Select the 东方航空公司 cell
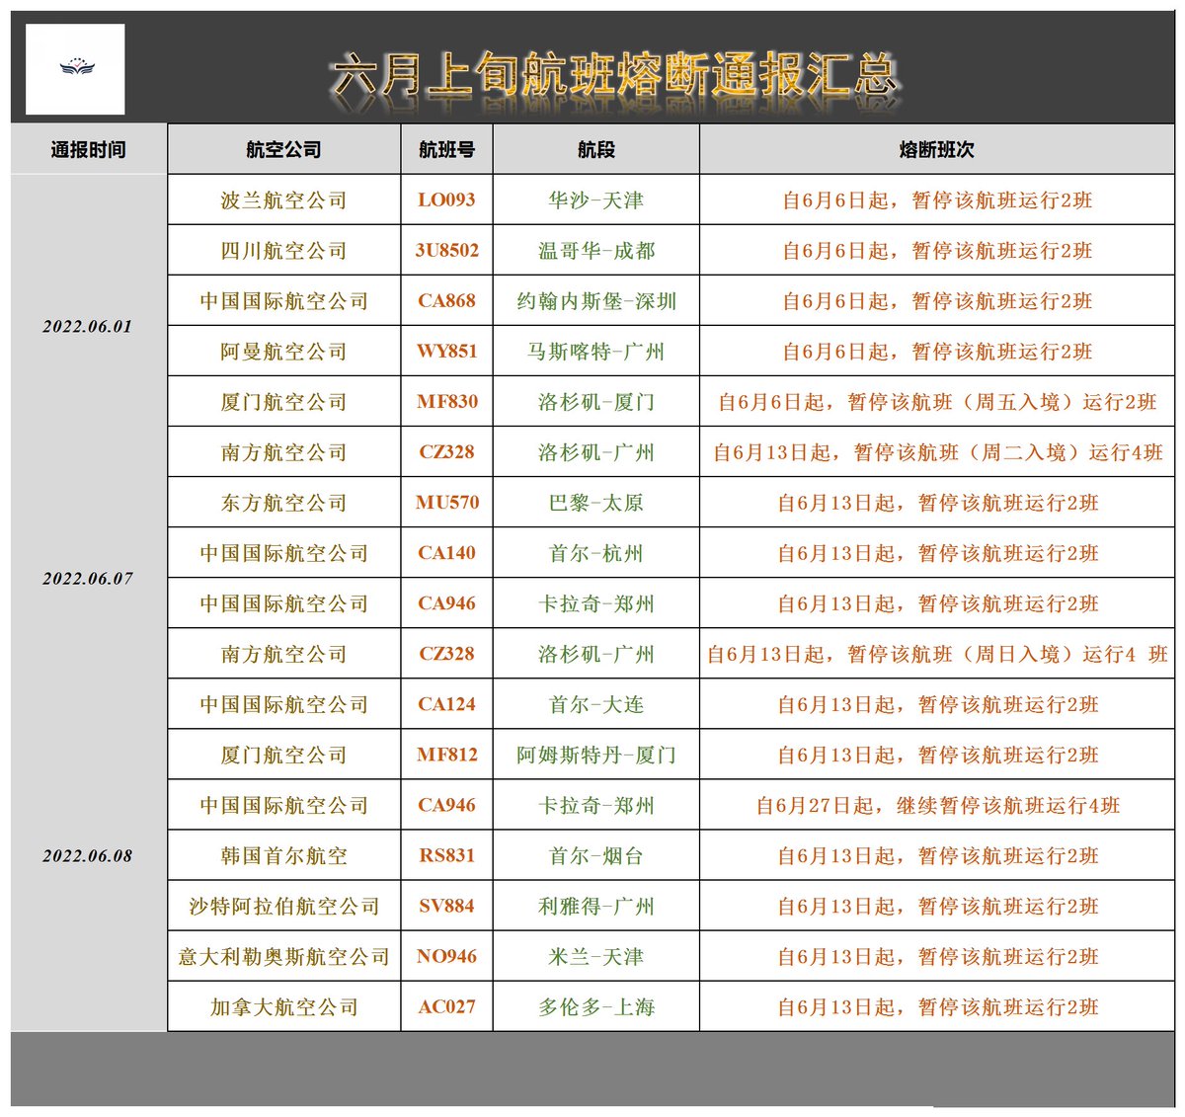The height and width of the screenshot is (1117, 1185). tap(284, 503)
